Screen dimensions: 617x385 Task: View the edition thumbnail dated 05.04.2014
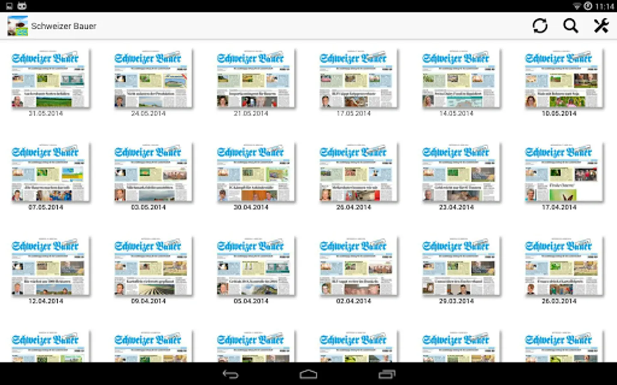(256, 266)
